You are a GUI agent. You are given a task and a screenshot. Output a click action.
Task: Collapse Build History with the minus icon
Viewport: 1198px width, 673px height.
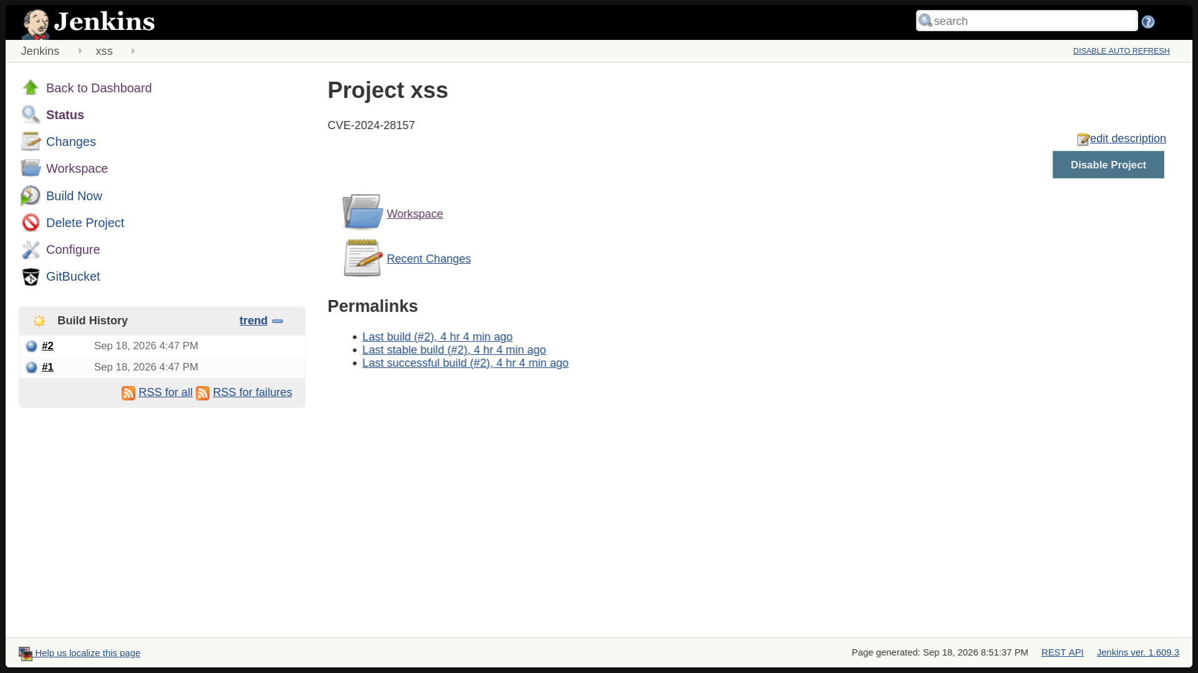(278, 321)
